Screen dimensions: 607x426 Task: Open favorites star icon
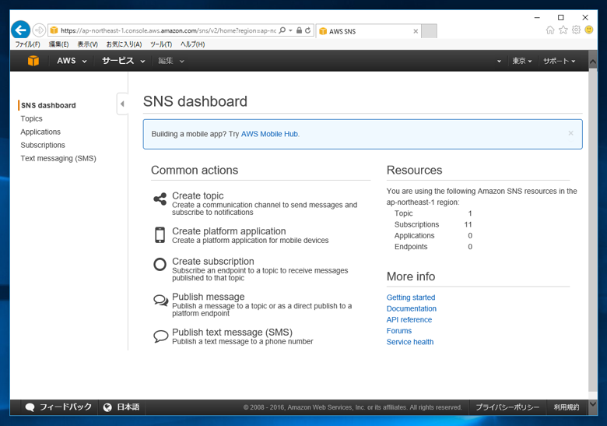point(563,30)
